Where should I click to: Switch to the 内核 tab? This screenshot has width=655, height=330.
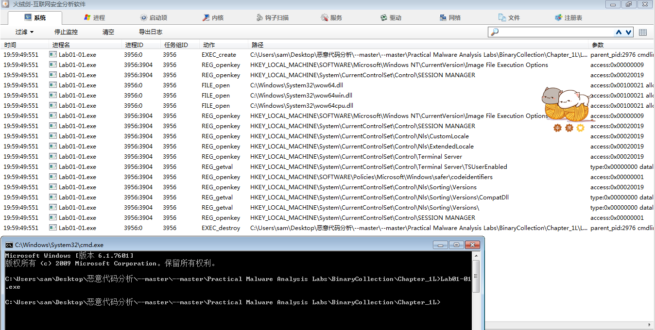213,17
